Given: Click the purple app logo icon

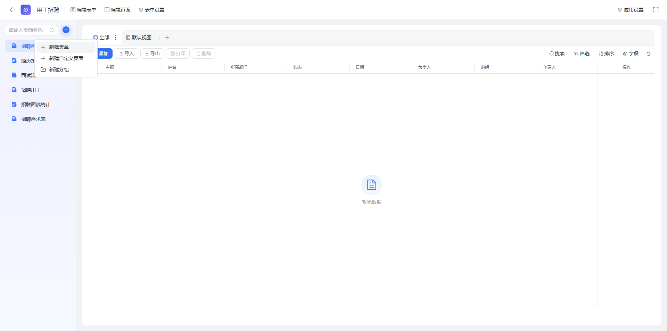Looking at the screenshot, I should (x=26, y=10).
